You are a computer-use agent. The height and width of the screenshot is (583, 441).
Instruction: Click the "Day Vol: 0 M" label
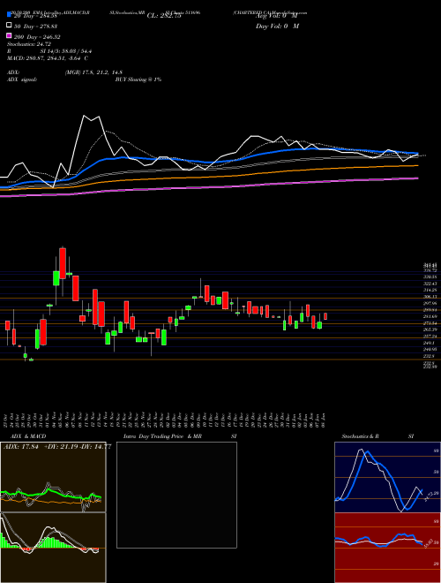277,26
